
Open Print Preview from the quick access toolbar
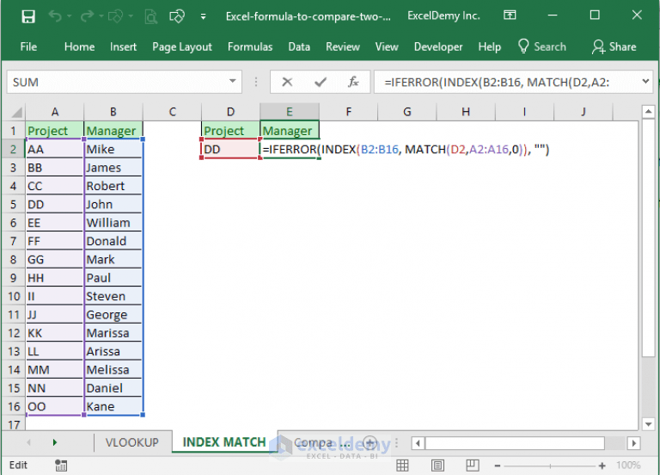point(150,16)
